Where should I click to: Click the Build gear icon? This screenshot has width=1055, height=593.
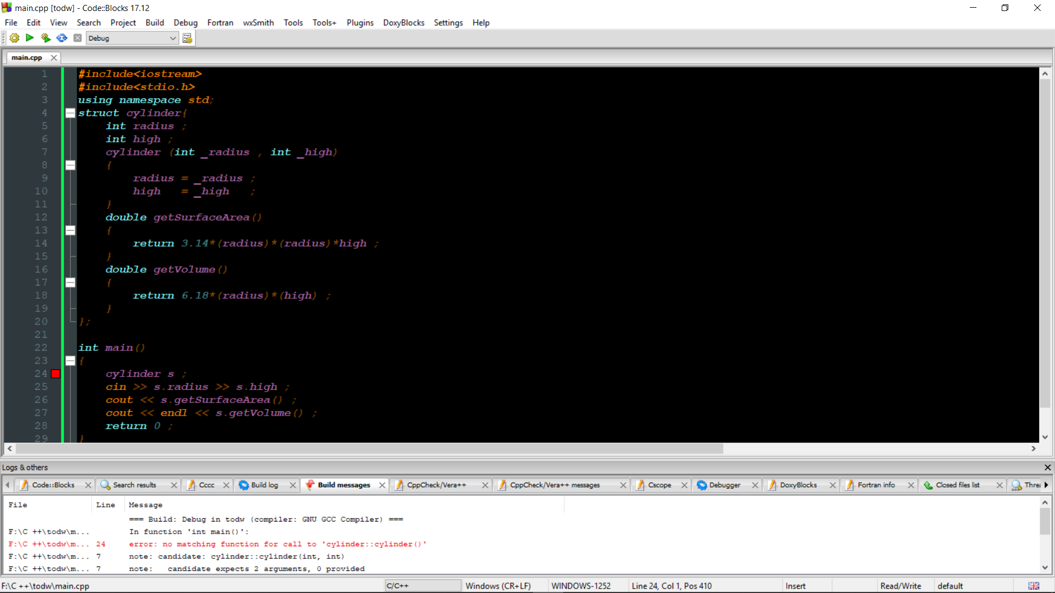(14, 38)
